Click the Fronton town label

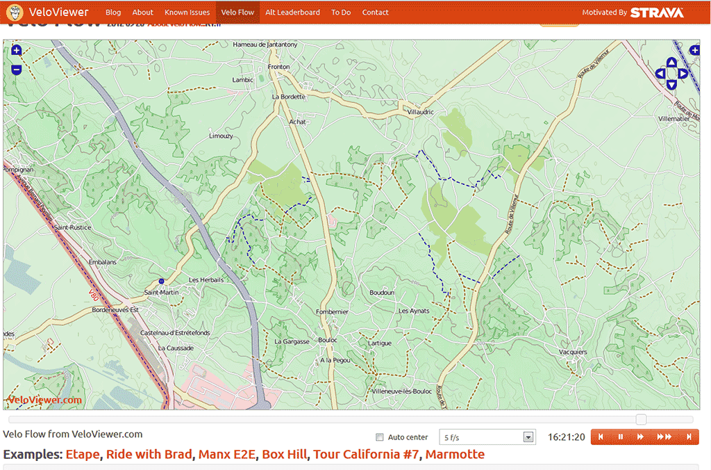click(x=278, y=67)
